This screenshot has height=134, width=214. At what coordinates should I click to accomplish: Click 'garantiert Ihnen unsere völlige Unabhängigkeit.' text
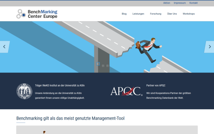pyautogui.click(x=60, y=98)
